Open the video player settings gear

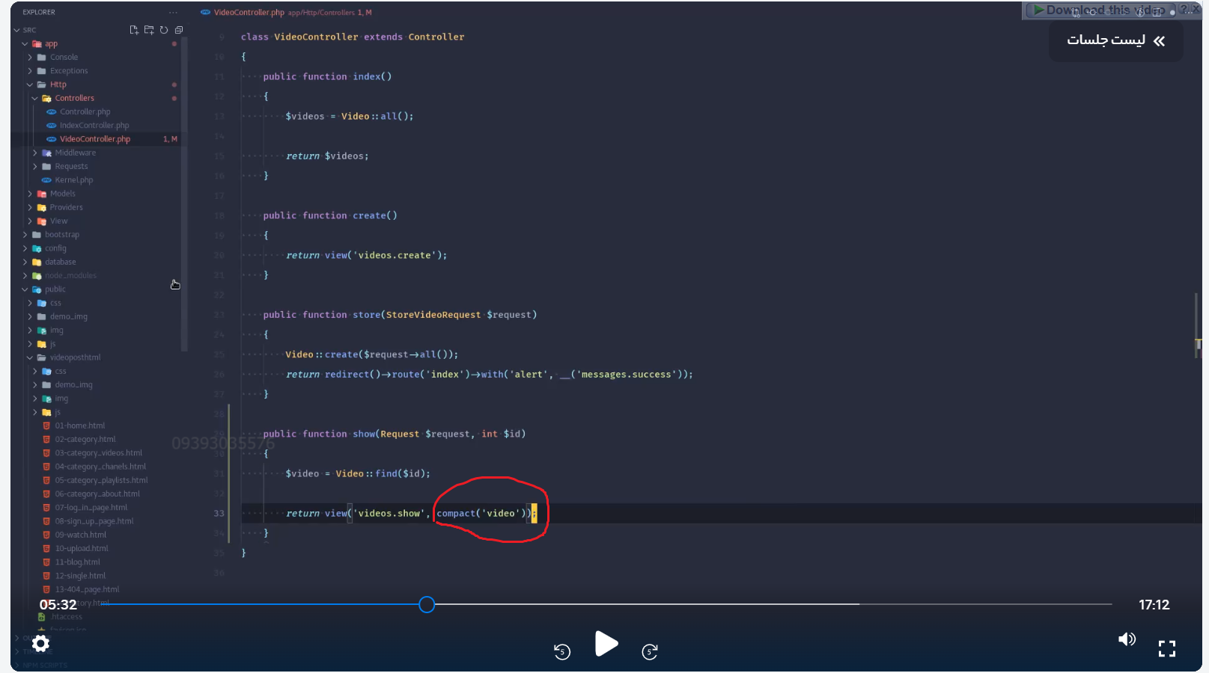coord(41,643)
